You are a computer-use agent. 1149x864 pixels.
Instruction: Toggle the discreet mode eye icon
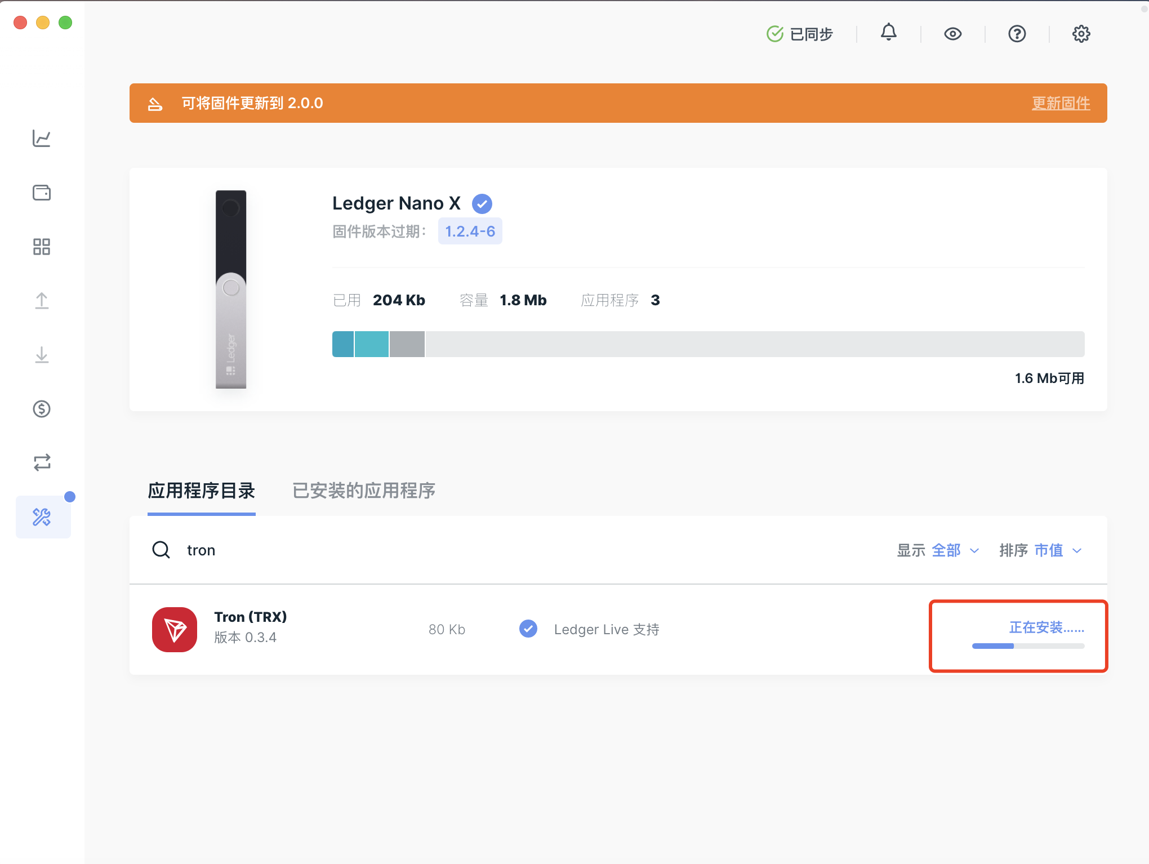click(953, 34)
